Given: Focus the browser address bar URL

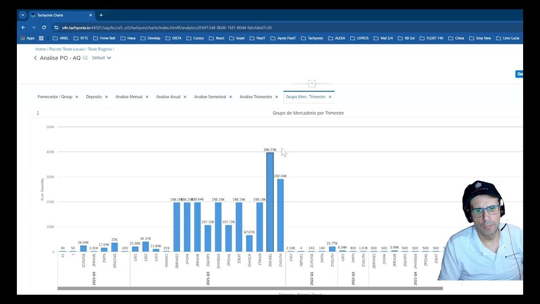Looking at the screenshot, I should click(167, 28).
